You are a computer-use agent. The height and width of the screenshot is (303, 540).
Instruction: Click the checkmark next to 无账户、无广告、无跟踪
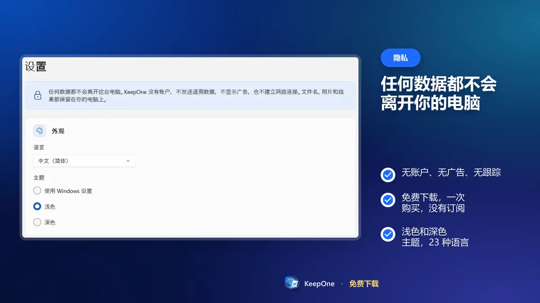[x=388, y=174]
